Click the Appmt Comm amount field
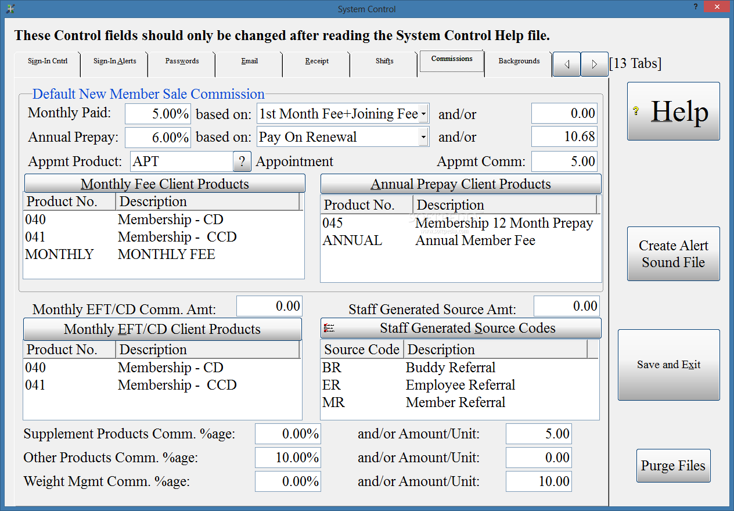Image resolution: width=734 pixels, height=511 pixels. point(564,161)
